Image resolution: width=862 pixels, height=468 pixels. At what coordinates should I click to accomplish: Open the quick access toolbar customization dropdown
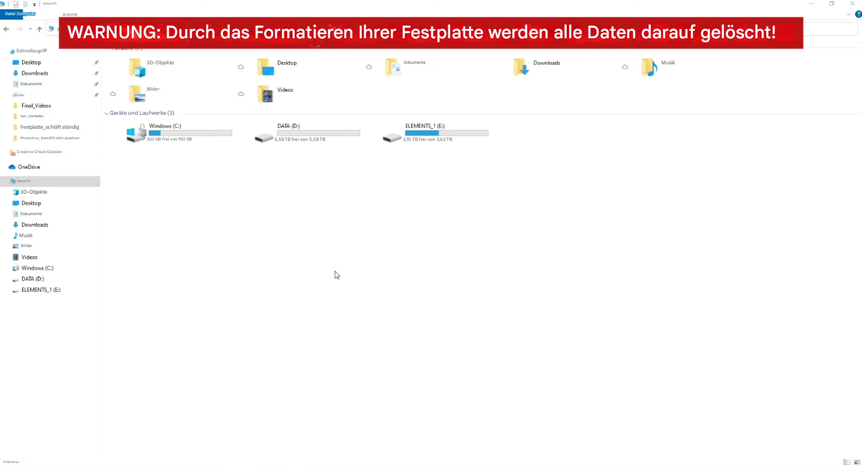[34, 4]
